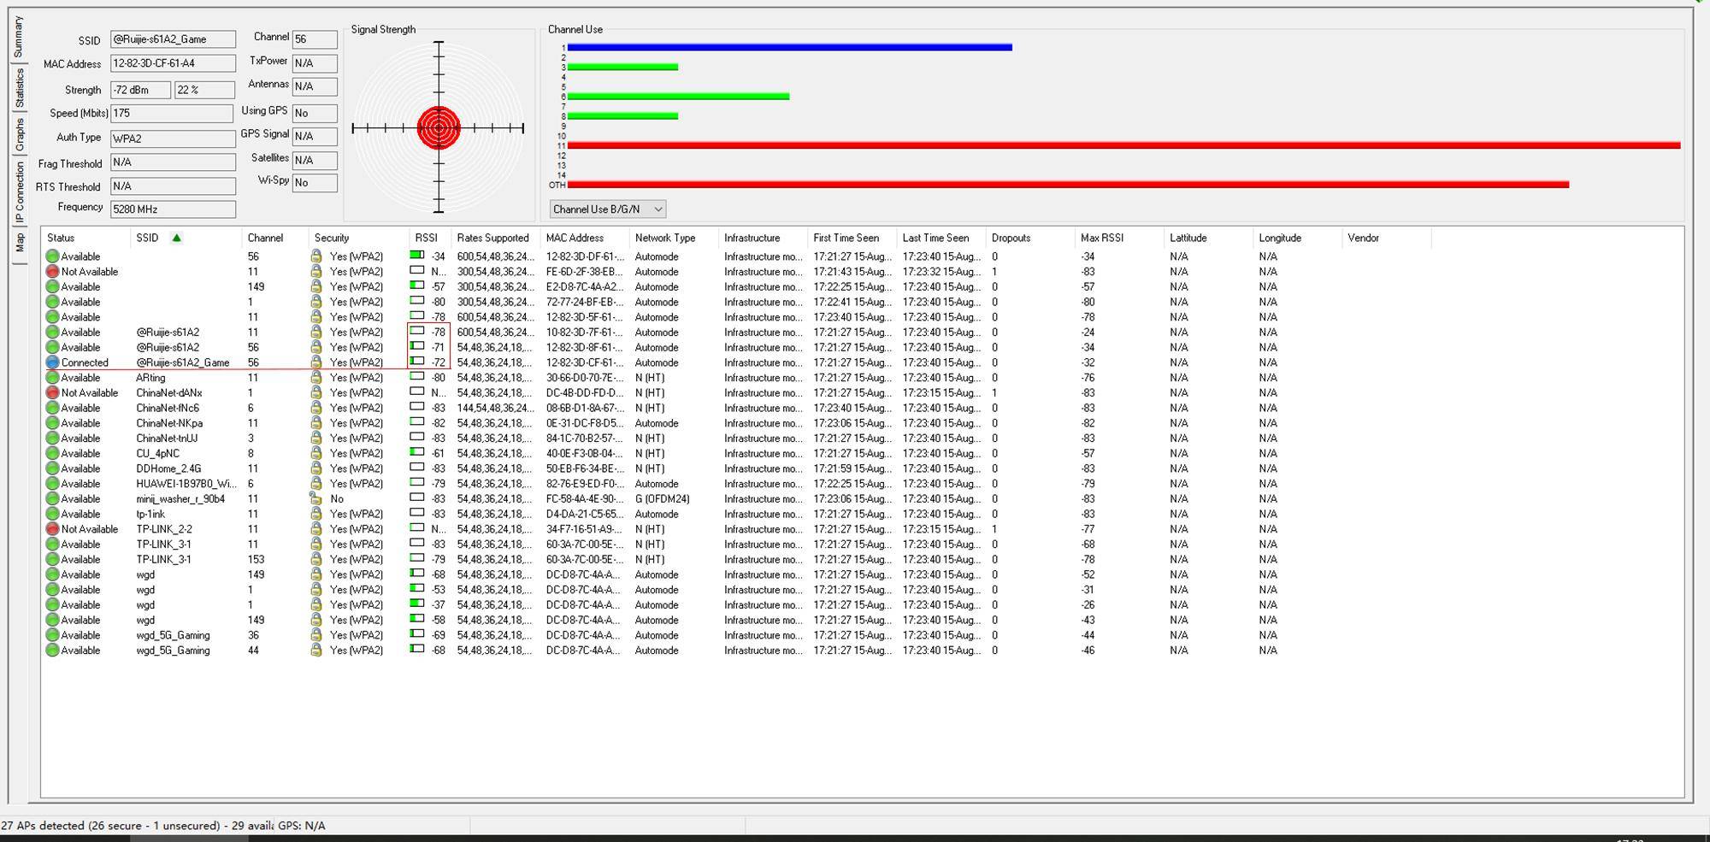
Task: Click the green sort arrow in SSID header
Action: [x=176, y=238]
